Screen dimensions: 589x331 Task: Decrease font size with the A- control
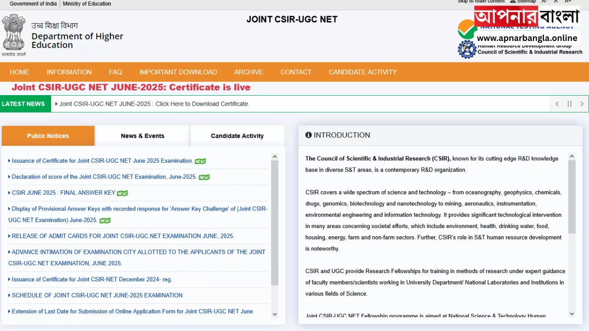coord(544,1)
